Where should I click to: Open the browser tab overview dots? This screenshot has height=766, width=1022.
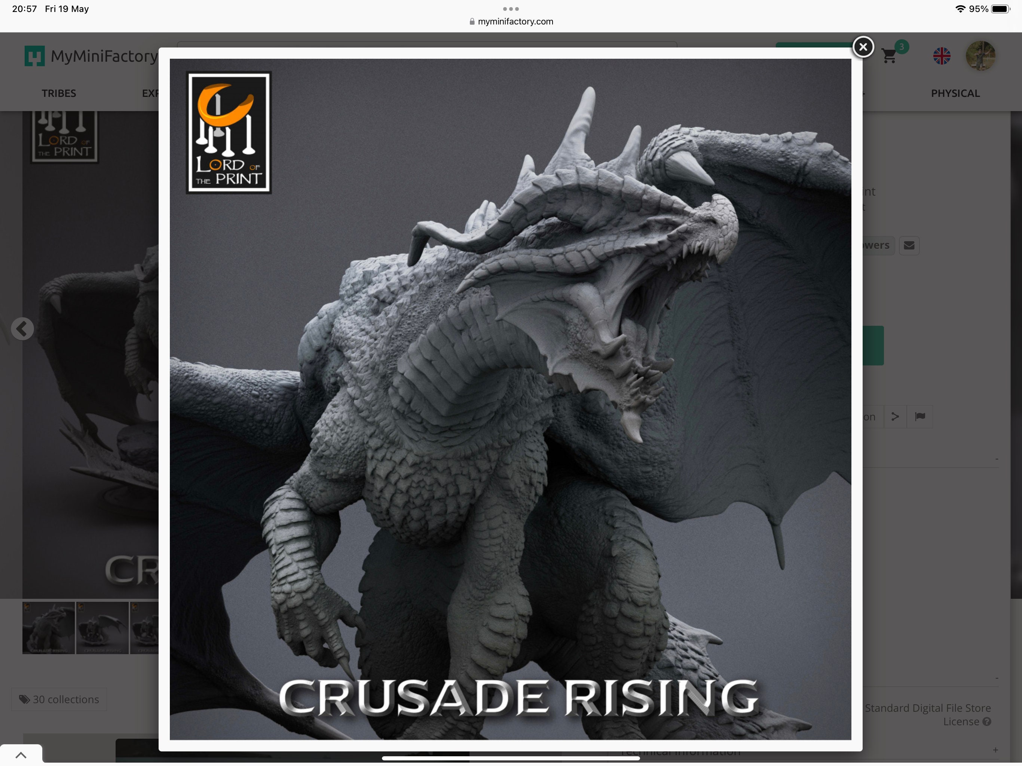(511, 8)
